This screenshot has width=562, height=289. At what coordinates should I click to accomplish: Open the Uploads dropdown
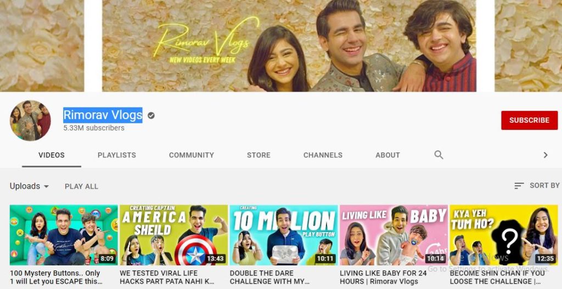29,186
